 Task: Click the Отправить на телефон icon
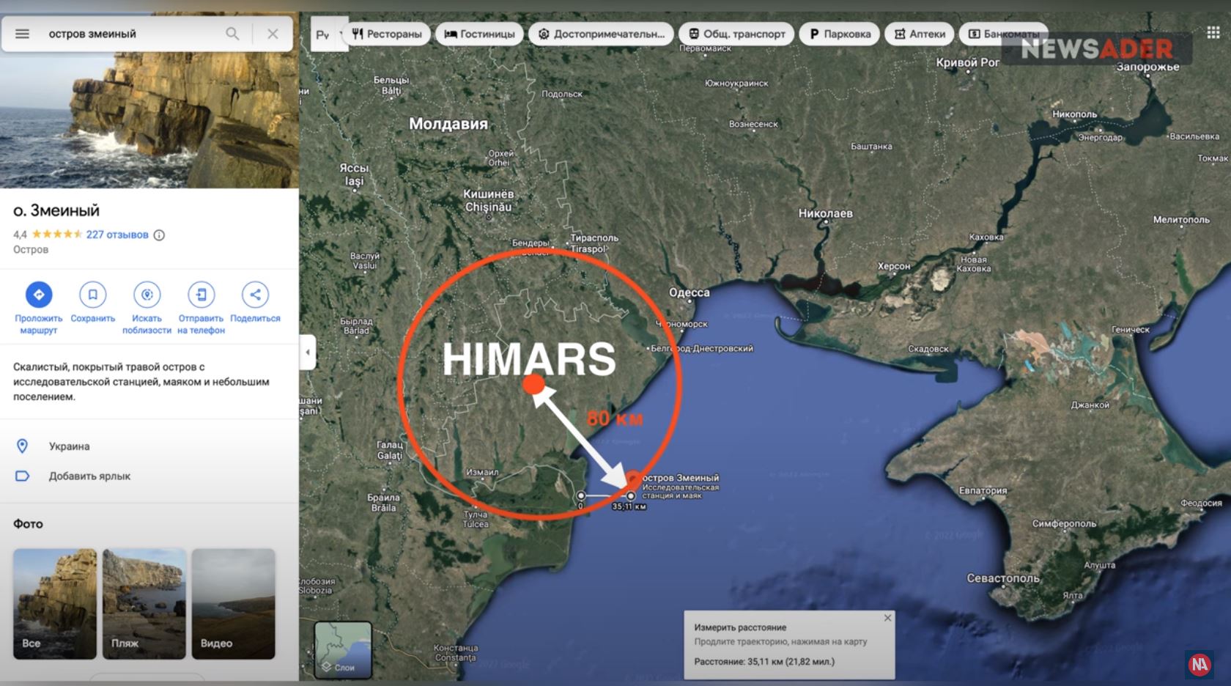[x=202, y=295]
